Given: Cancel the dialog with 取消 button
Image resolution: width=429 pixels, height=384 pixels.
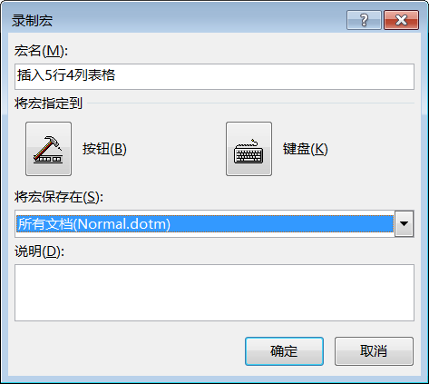Looking at the screenshot, I should tap(374, 351).
